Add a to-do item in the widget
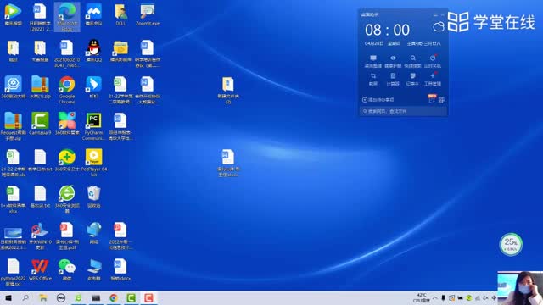 [x=378, y=100]
